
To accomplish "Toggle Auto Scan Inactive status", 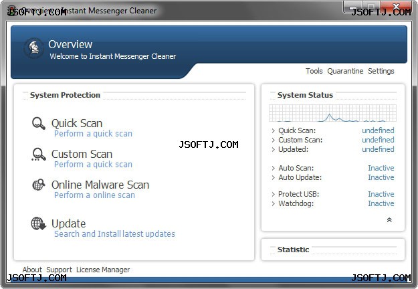I will (x=381, y=168).
